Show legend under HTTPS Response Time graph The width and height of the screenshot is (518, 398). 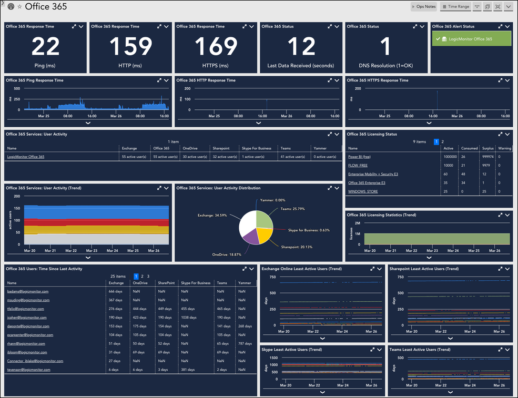[x=429, y=123]
